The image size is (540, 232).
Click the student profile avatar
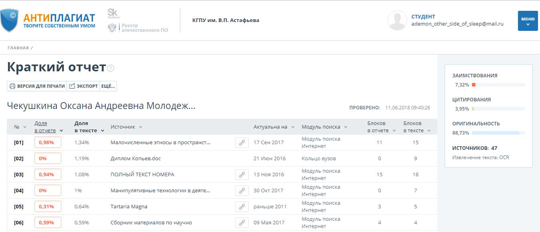point(397,20)
